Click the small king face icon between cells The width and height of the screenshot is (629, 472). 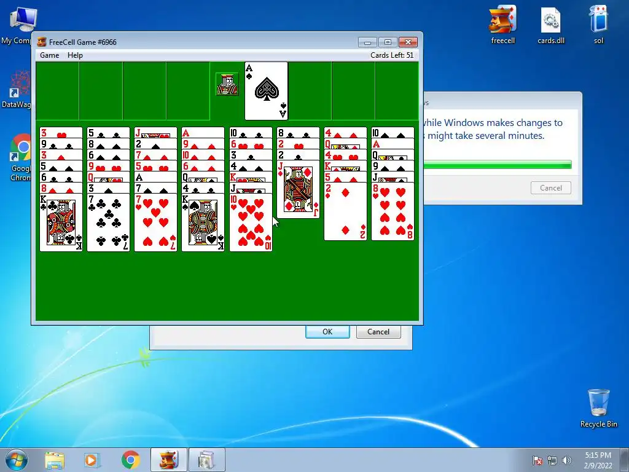coord(227,84)
